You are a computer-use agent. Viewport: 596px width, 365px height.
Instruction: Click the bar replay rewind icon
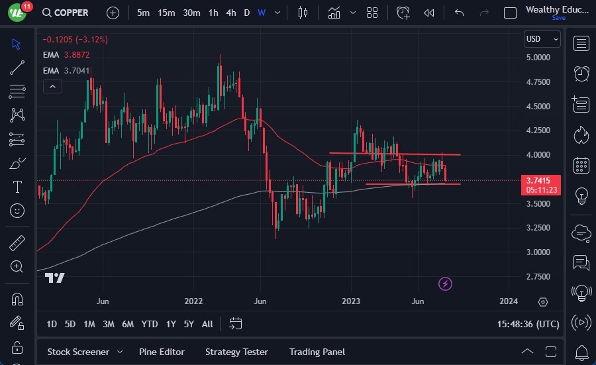coord(429,13)
